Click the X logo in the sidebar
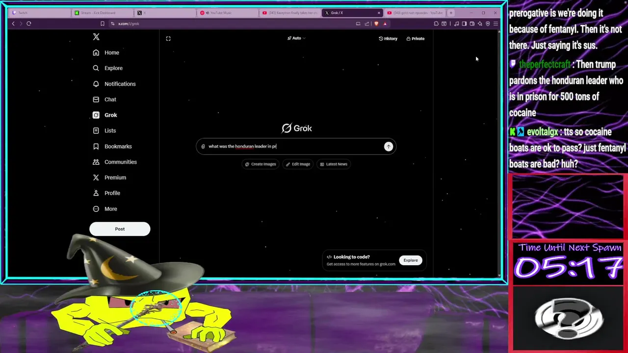 tap(96, 37)
